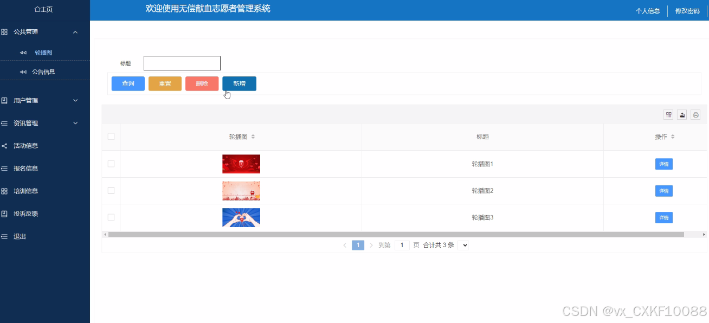709x323 pixels.
Task: Click the 新增 button
Action: pyautogui.click(x=239, y=83)
